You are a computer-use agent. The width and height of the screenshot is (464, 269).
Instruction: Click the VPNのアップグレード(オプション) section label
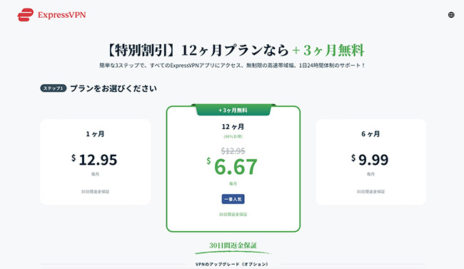pos(232,264)
